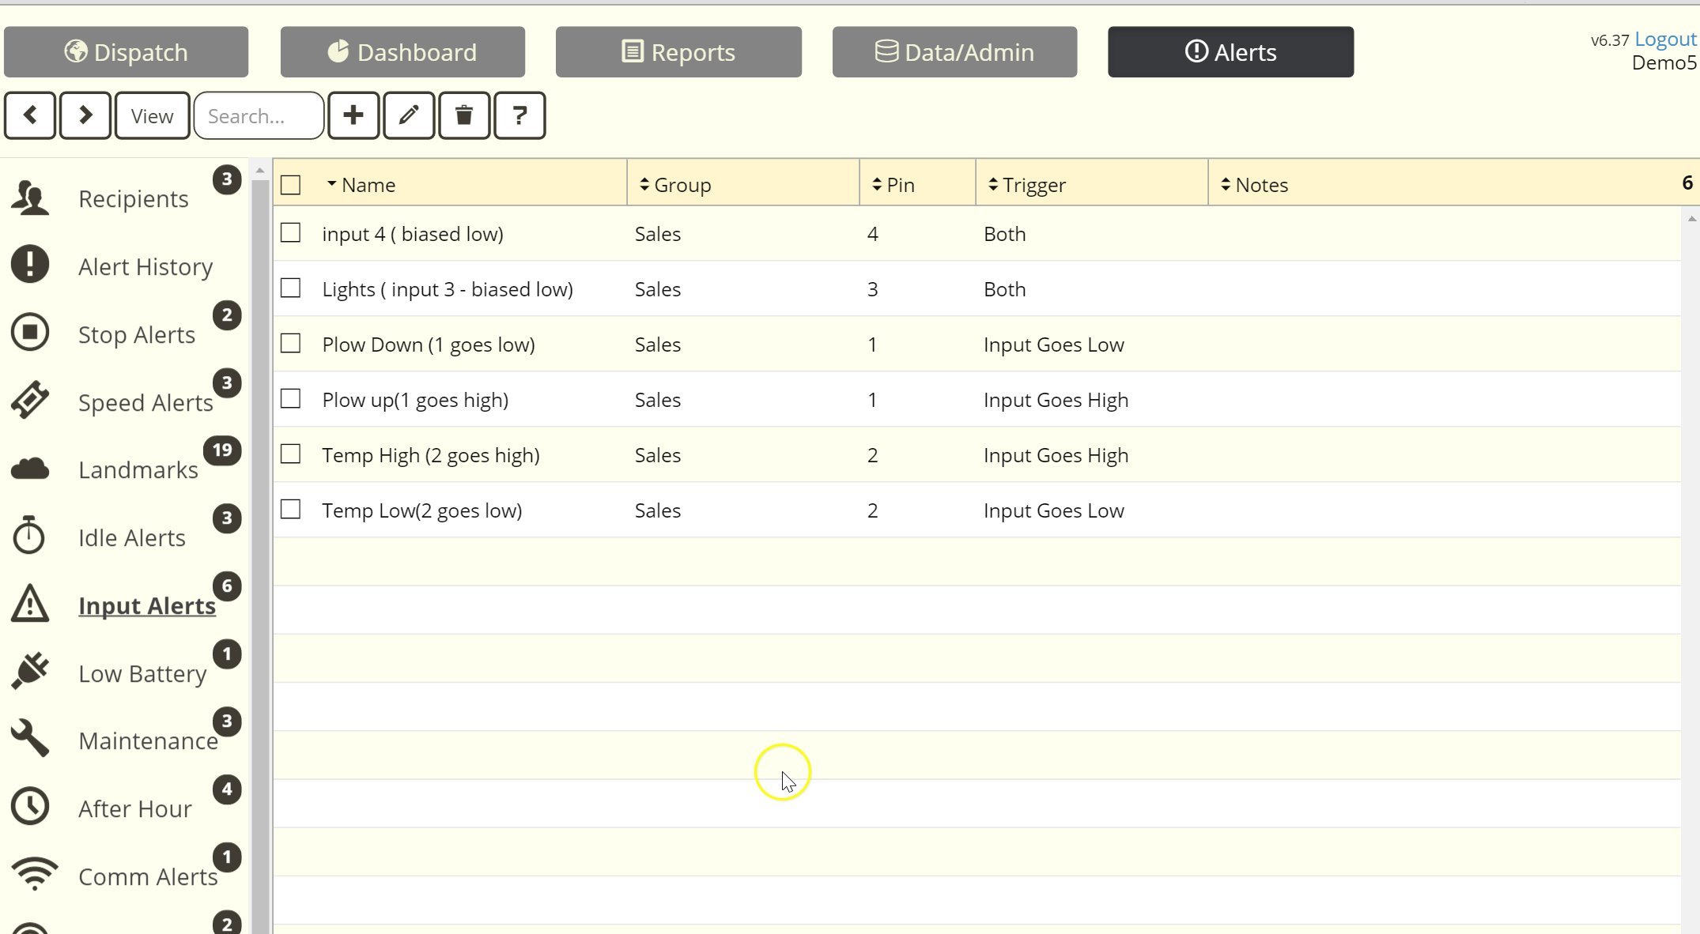Check the 'Plow Down (1 goes low)' checkbox
The image size is (1700, 934).
(x=291, y=344)
